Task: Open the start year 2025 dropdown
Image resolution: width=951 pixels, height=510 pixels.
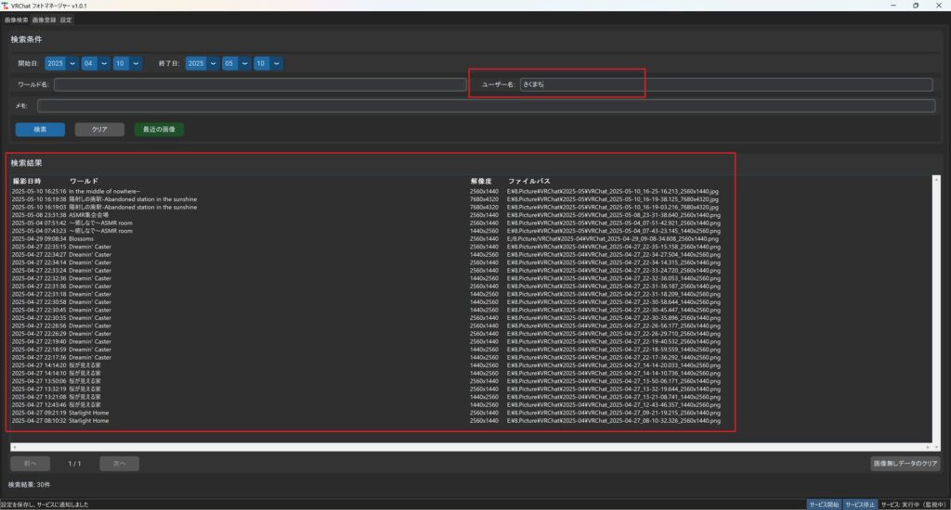Action: click(x=61, y=64)
